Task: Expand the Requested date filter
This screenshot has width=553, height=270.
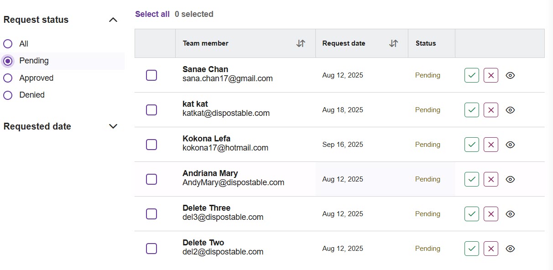Action: 113,126
